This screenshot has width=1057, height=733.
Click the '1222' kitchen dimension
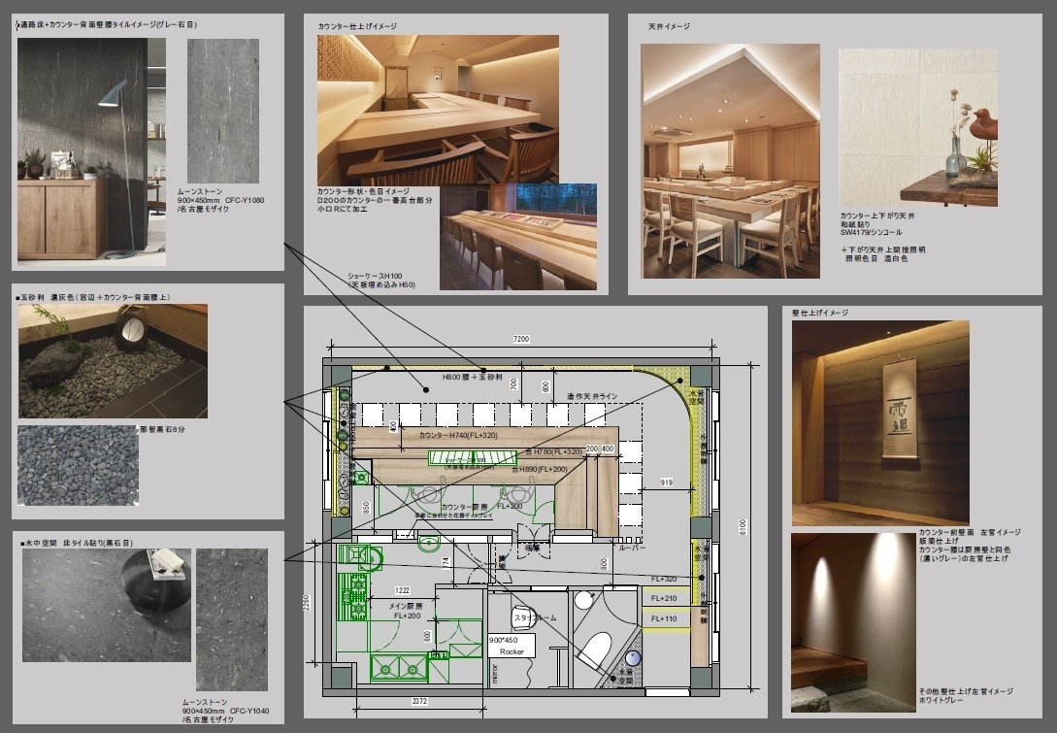pyautogui.click(x=403, y=590)
